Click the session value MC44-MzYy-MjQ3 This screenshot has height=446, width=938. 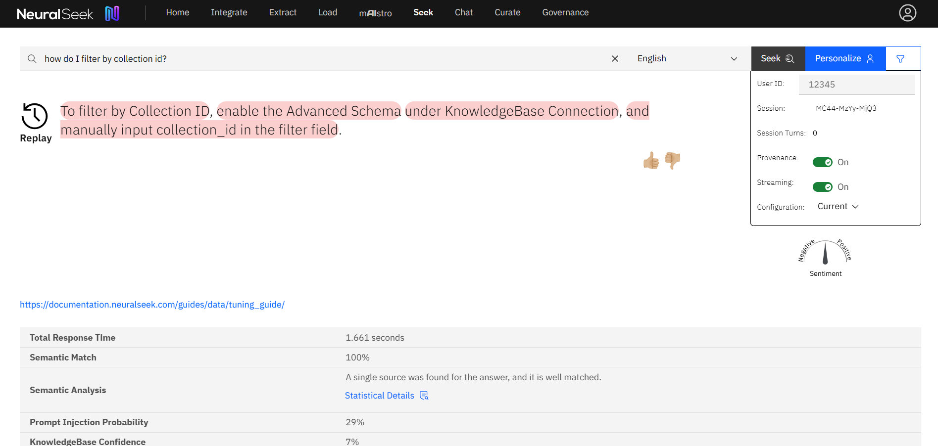point(846,108)
